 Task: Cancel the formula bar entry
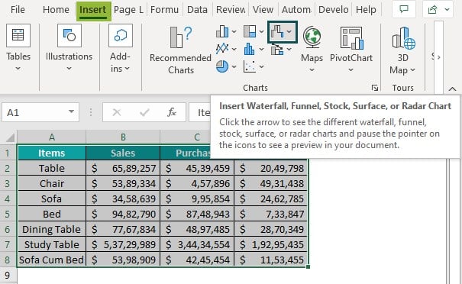coord(117,112)
